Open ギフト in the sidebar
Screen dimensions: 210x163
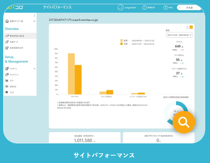(12, 92)
